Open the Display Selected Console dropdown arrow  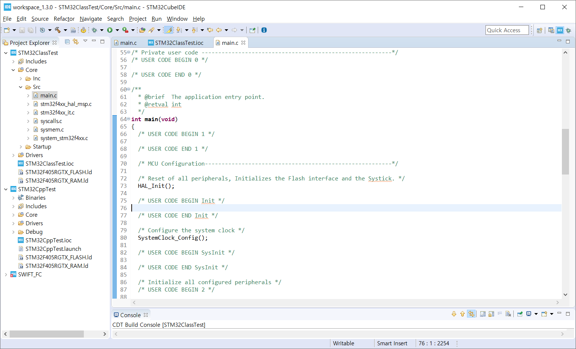tap(536, 314)
